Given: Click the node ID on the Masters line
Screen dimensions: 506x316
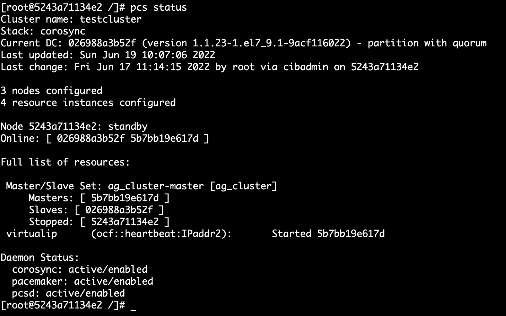Looking at the screenshot, I should pyautogui.click(x=125, y=198).
